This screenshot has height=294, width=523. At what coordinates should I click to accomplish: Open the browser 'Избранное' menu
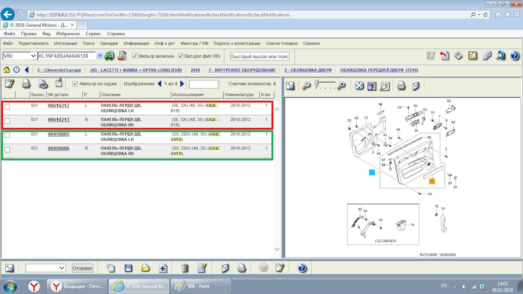pos(68,34)
